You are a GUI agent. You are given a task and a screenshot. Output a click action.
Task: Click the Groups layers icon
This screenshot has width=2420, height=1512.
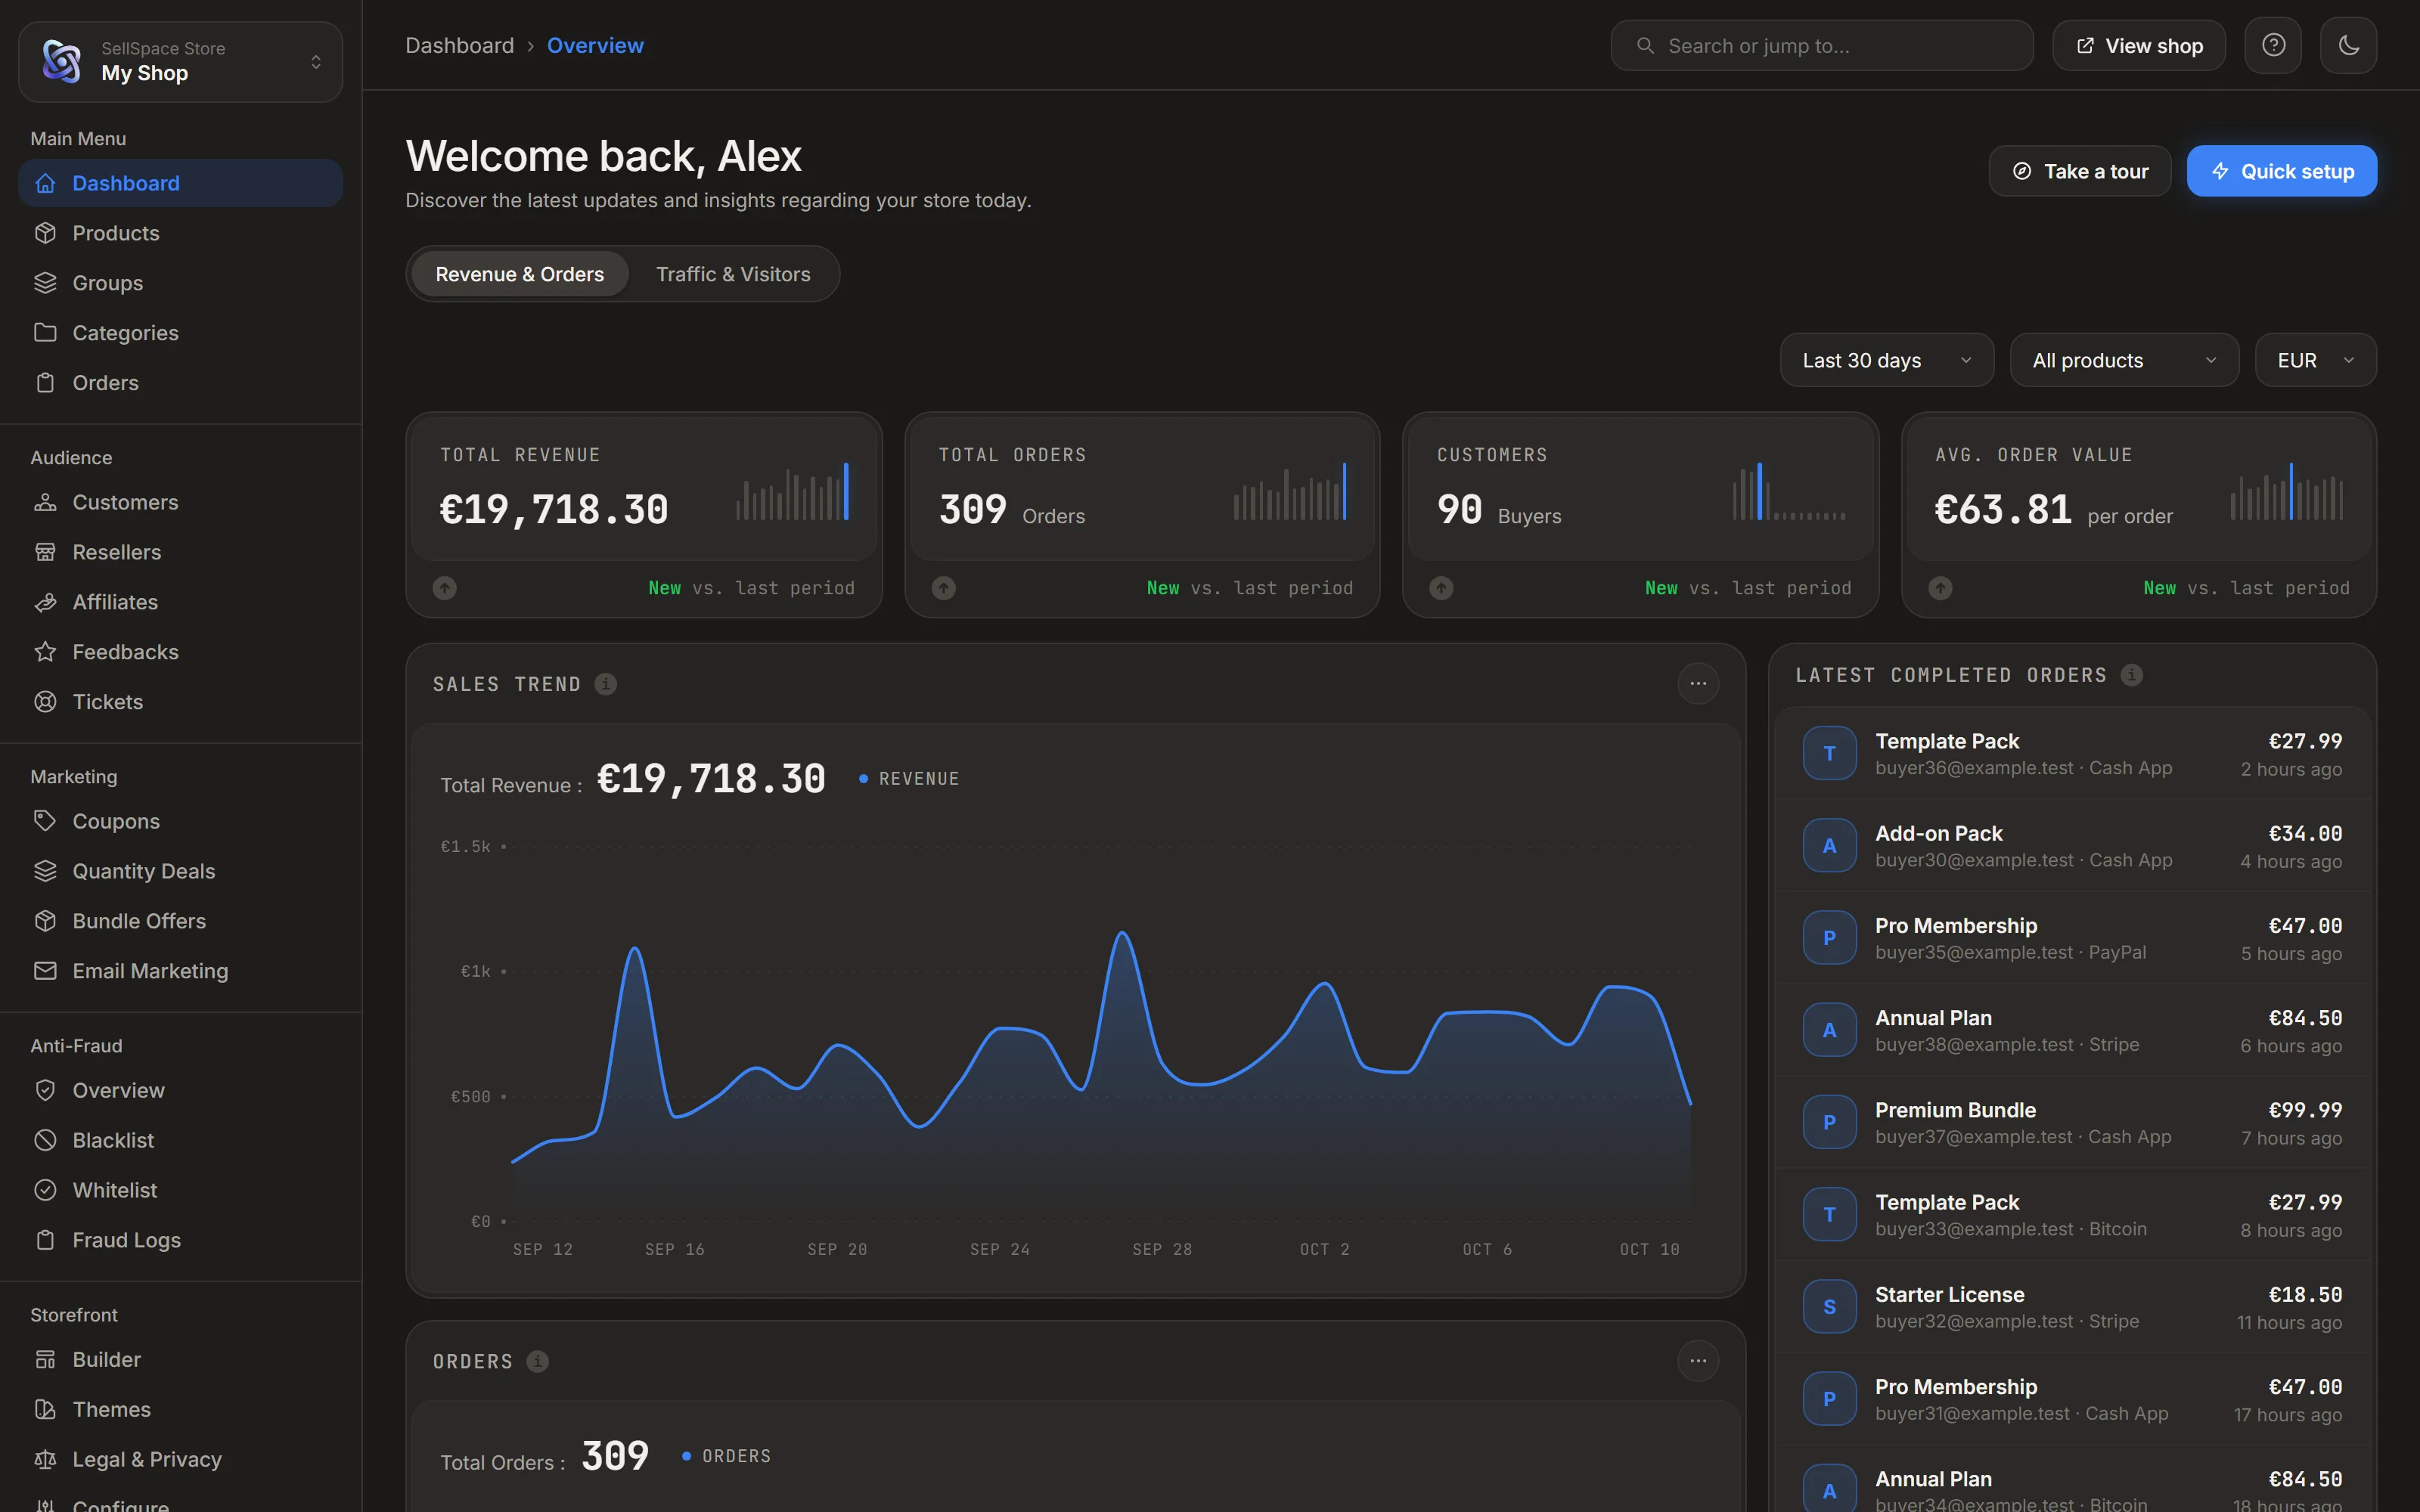click(x=45, y=283)
